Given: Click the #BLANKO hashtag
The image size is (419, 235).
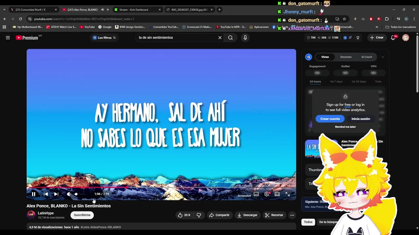Looking at the screenshot, I should tap(114, 227).
